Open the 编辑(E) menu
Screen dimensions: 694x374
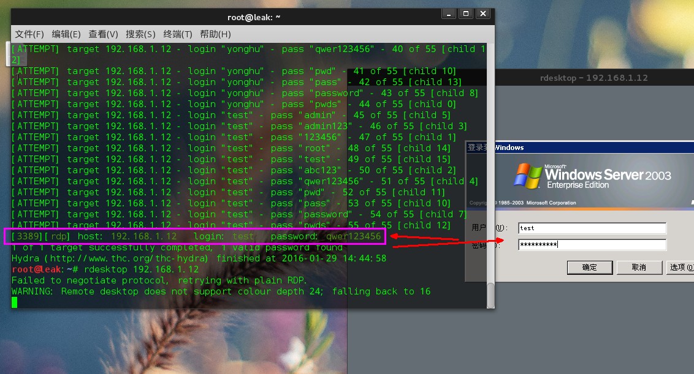coord(66,34)
